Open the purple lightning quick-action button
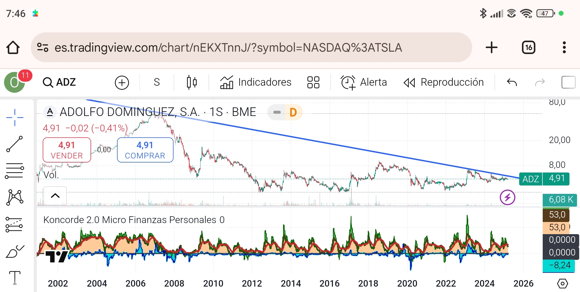Image resolution: width=580 pixels, height=292 pixels. tap(507, 197)
